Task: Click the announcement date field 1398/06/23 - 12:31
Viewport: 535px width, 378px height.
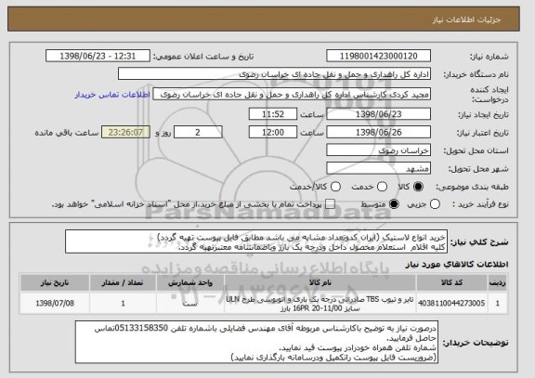Action: pyautogui.click(x=98, y=56)
